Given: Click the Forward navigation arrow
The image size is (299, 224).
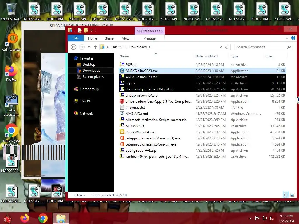Looking at the screenshot, I should pos(82,47).
